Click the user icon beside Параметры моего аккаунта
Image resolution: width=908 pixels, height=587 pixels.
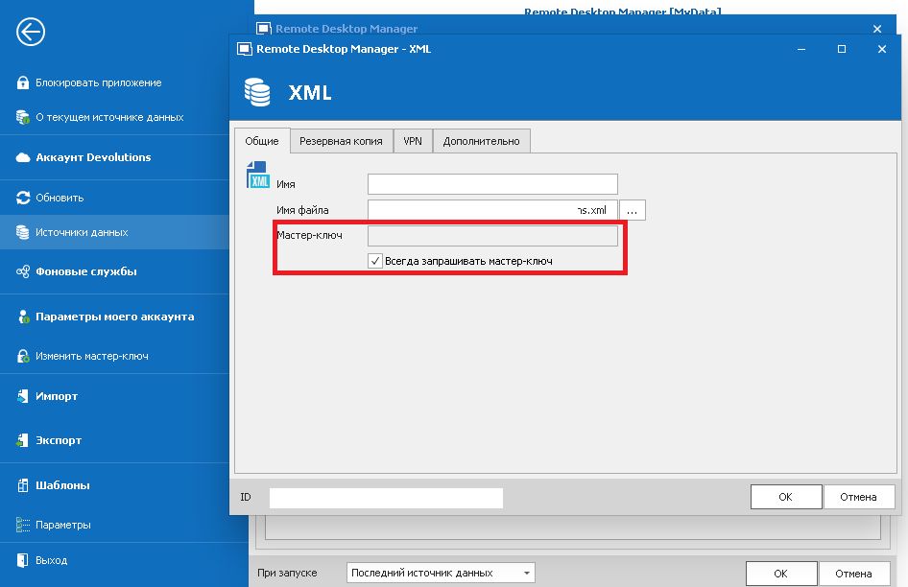click(23, 317)
